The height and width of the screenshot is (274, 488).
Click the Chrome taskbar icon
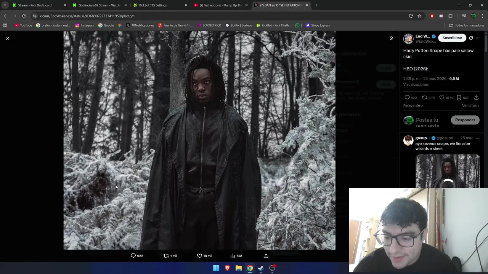250,268
